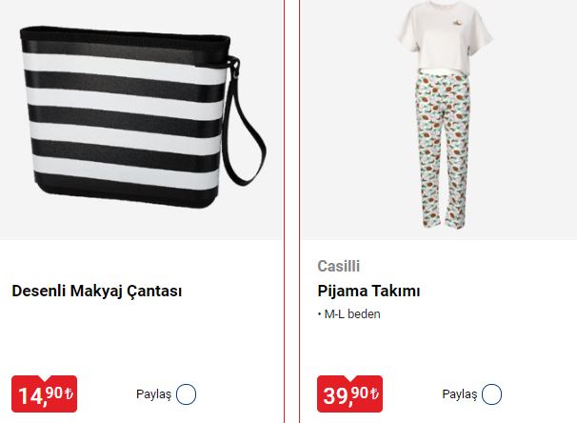The width and height of the screenshot is (577, 423).
Task: Click the Casilli brand name
Action: pyautogui.click(x=339, y=266)
